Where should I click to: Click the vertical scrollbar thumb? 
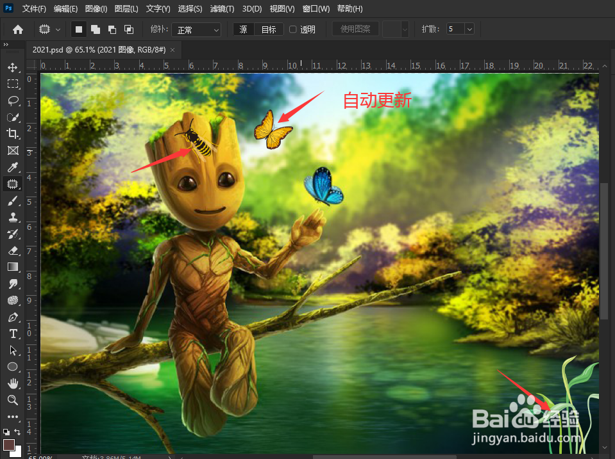[604, 251]
